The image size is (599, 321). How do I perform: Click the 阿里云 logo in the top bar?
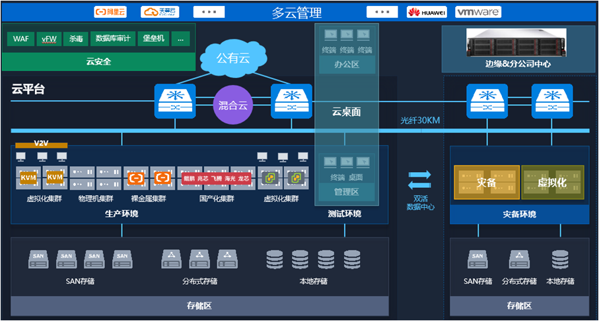[110, 12]
